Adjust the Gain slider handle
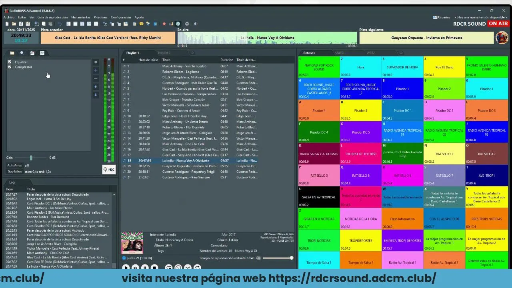The width and height of the screenshot is (512, 288). pyautogui.click(x=31, y=158)
